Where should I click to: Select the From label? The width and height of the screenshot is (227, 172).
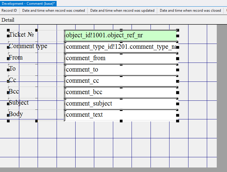pos(16,57)
